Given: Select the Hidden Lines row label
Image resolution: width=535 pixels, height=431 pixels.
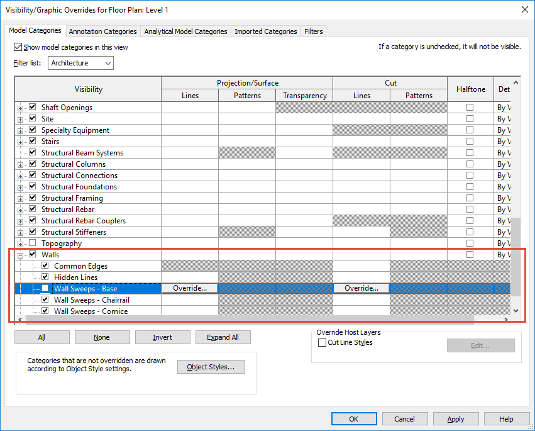Looking at the screenshot, I should coord(75,277).
